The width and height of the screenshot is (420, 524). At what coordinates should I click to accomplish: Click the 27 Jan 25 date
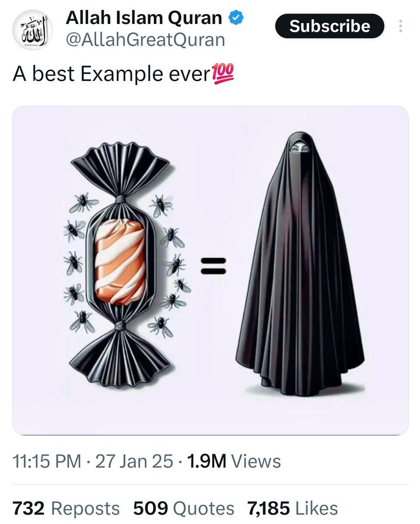[134, 461]
